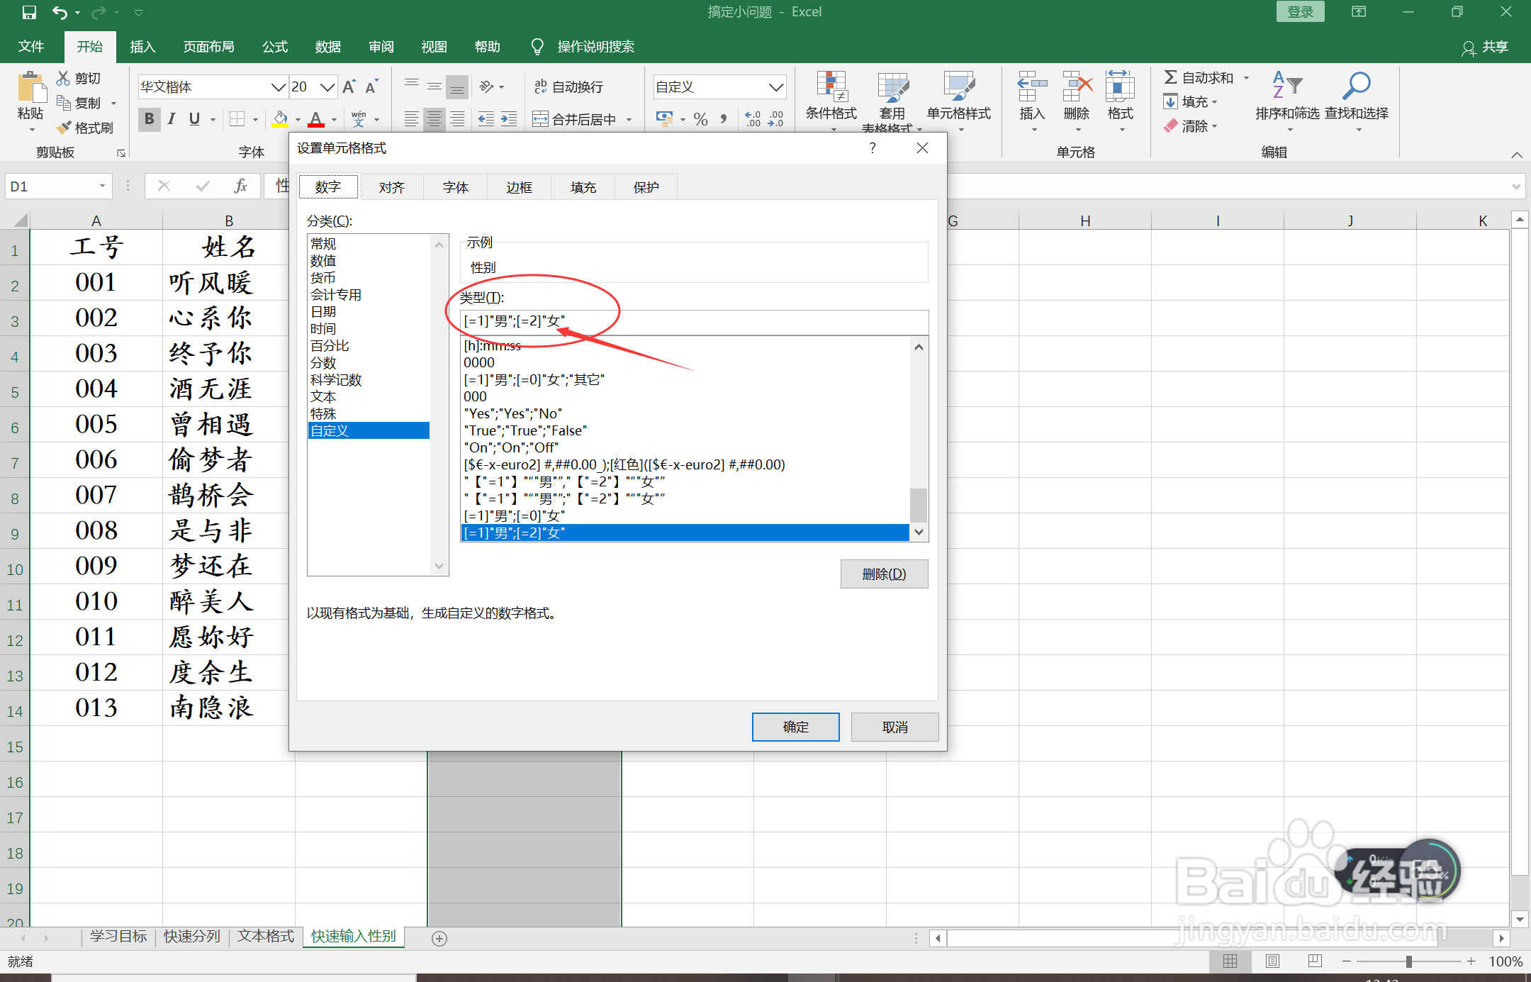This screenshot has width=1531, height=982.
Task: Open the font name dropdown 华文楷体
Action: [x=276, y=87]
